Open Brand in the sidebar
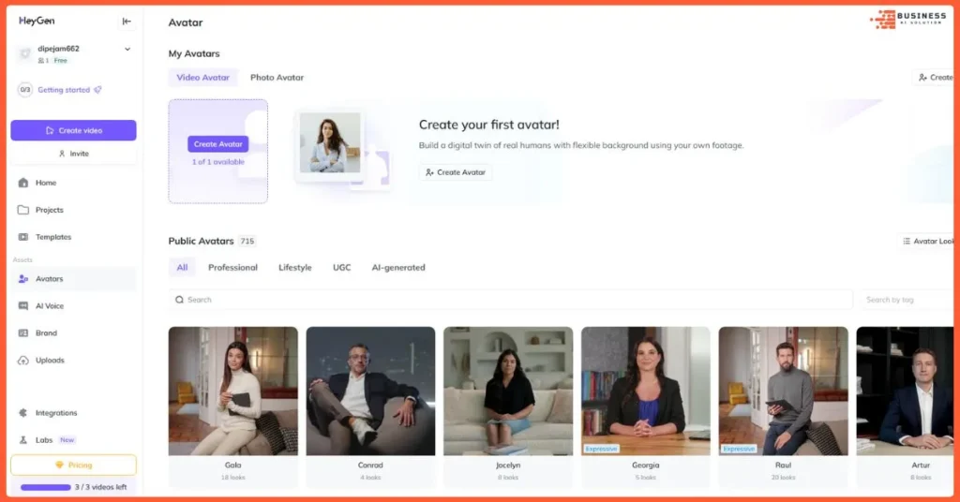This screenshot has height=502, width=960. (x=73, y=333)
